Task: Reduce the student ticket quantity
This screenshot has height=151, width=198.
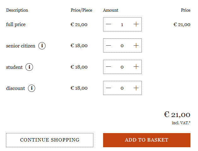Action: 108,67
